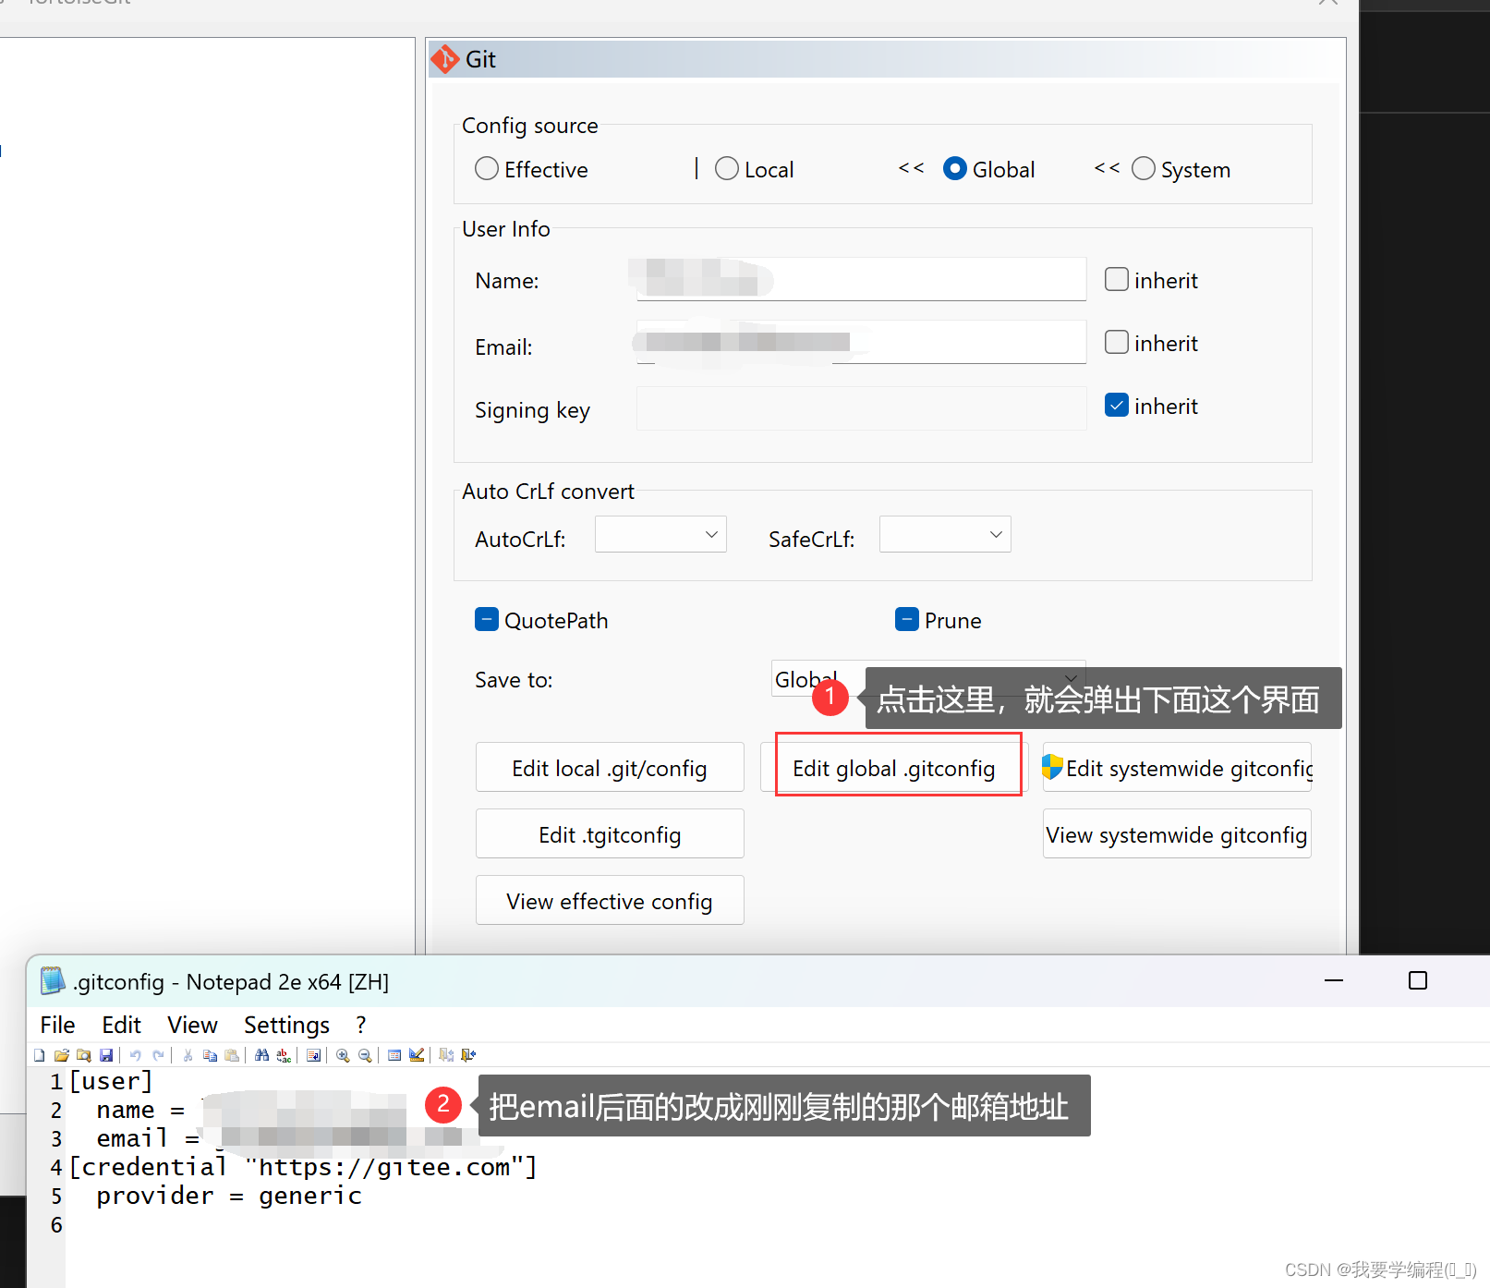Toggle Word wrap icon in Notepad2e toolbar

click(313, 1055)
